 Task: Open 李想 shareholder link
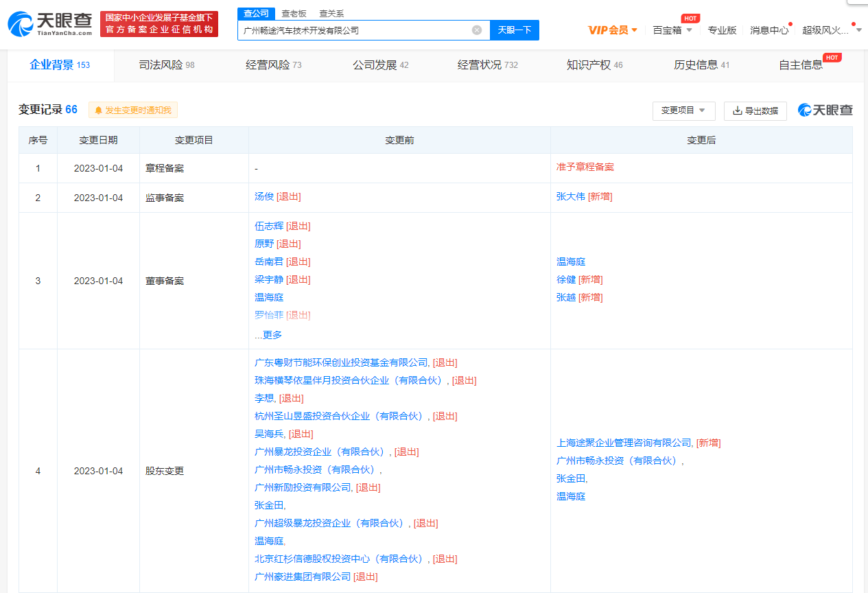pyautogui.click(x=264, y=398)
